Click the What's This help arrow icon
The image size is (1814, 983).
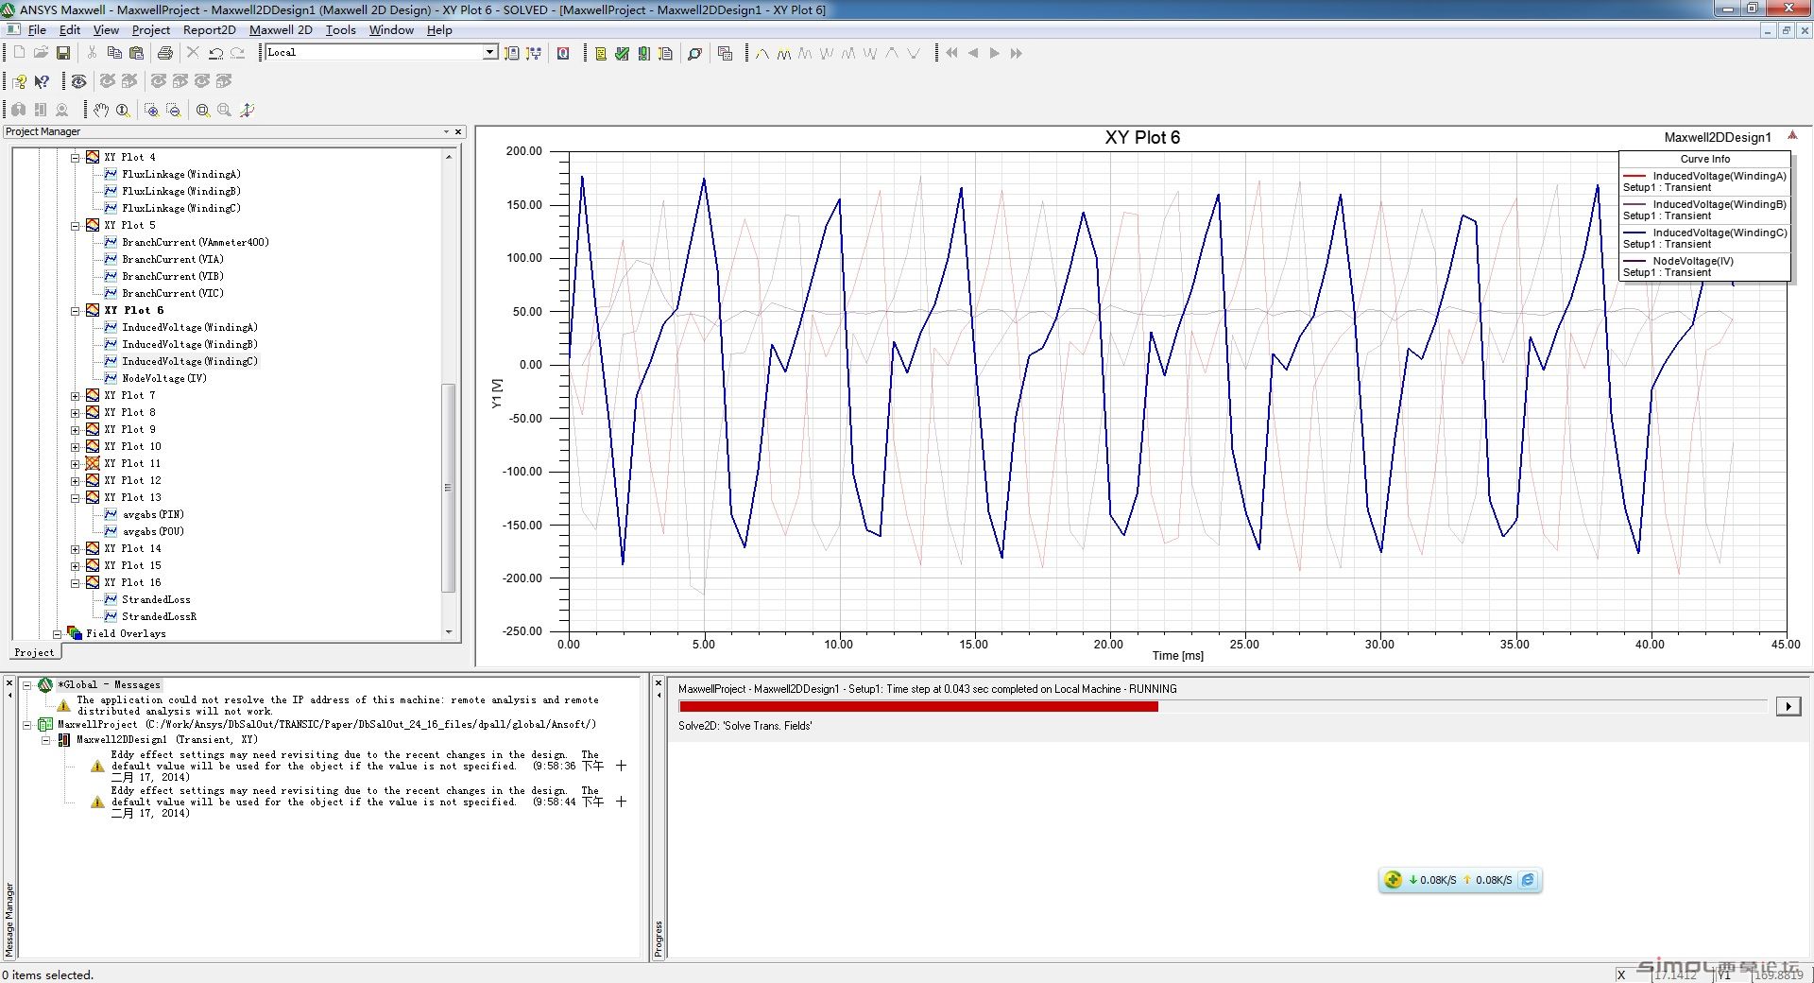click(x=42, y=81)
